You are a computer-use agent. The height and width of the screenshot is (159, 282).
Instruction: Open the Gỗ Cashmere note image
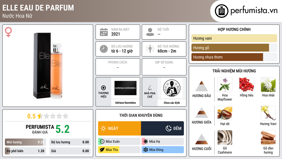tap(225, 137)
